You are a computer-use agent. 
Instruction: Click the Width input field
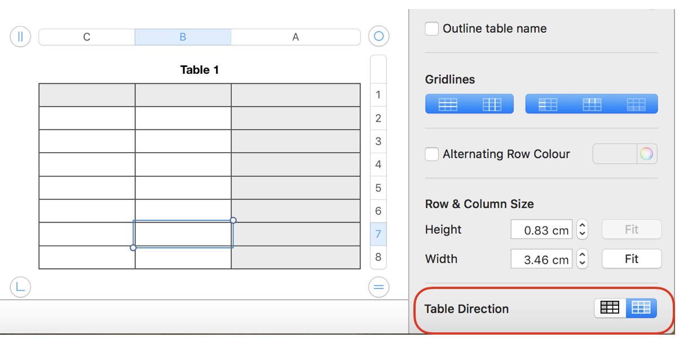tap(541, 259)
